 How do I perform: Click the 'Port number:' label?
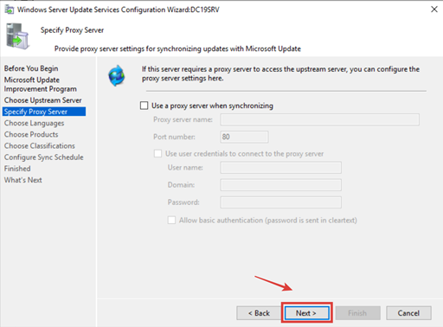click(174, 137)
